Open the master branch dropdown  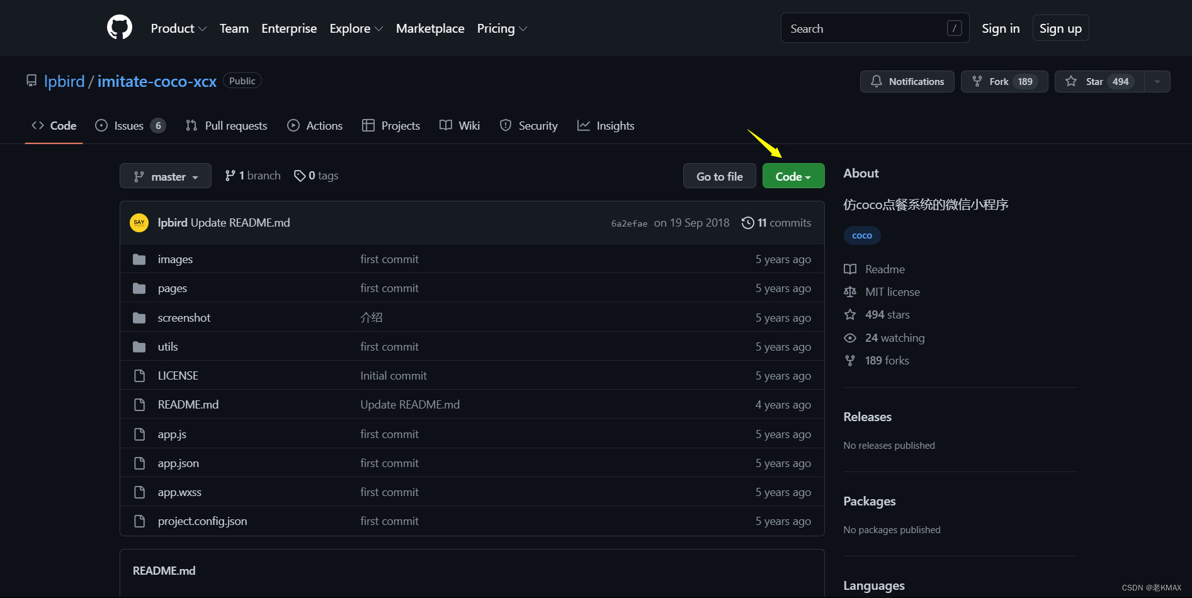point(166,176)
